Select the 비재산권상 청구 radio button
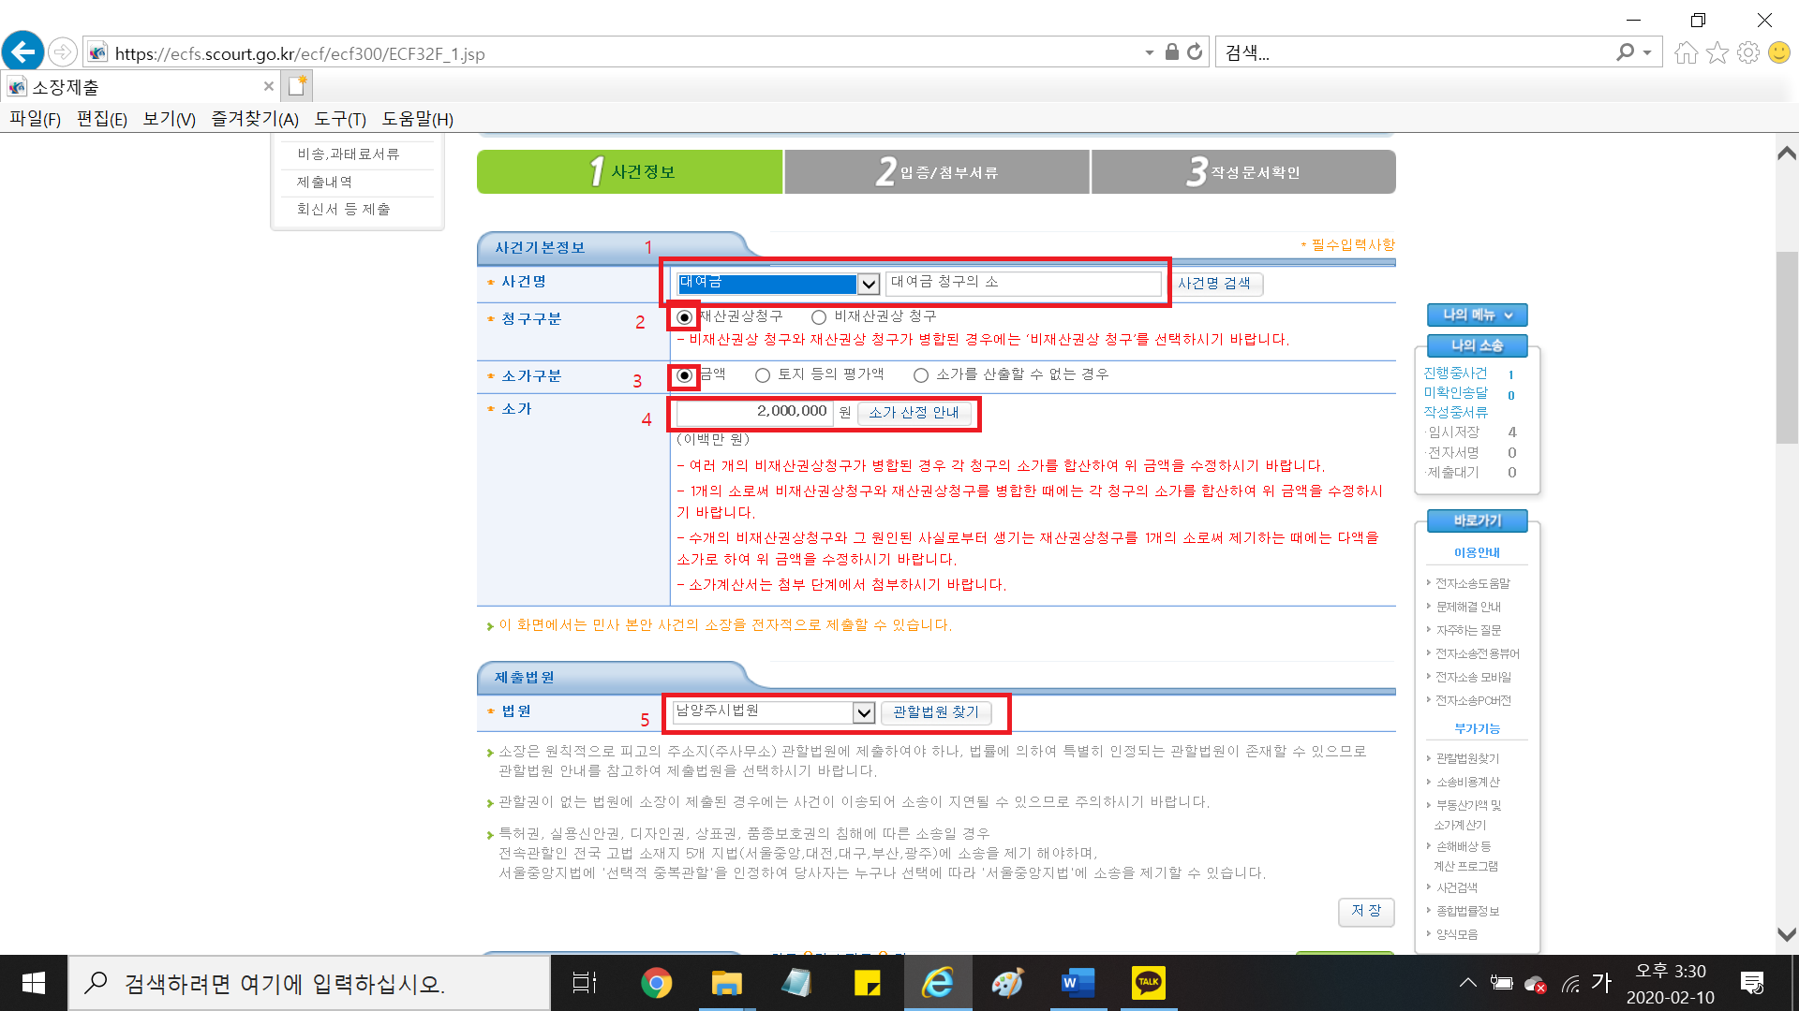 click(819, 317)
